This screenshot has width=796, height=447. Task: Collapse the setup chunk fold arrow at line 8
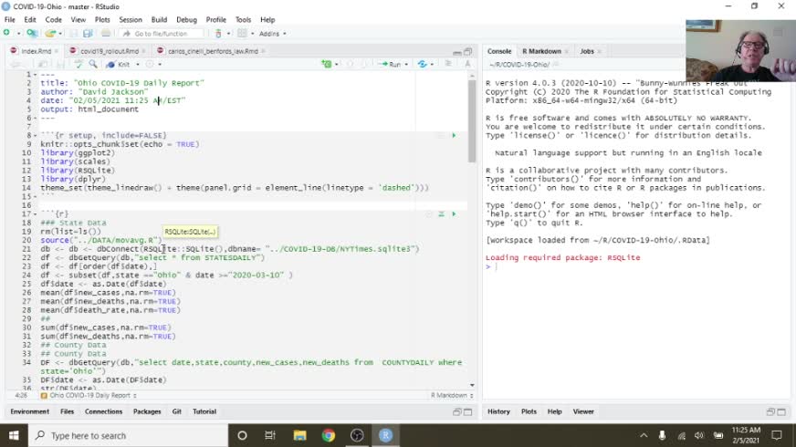35,136
